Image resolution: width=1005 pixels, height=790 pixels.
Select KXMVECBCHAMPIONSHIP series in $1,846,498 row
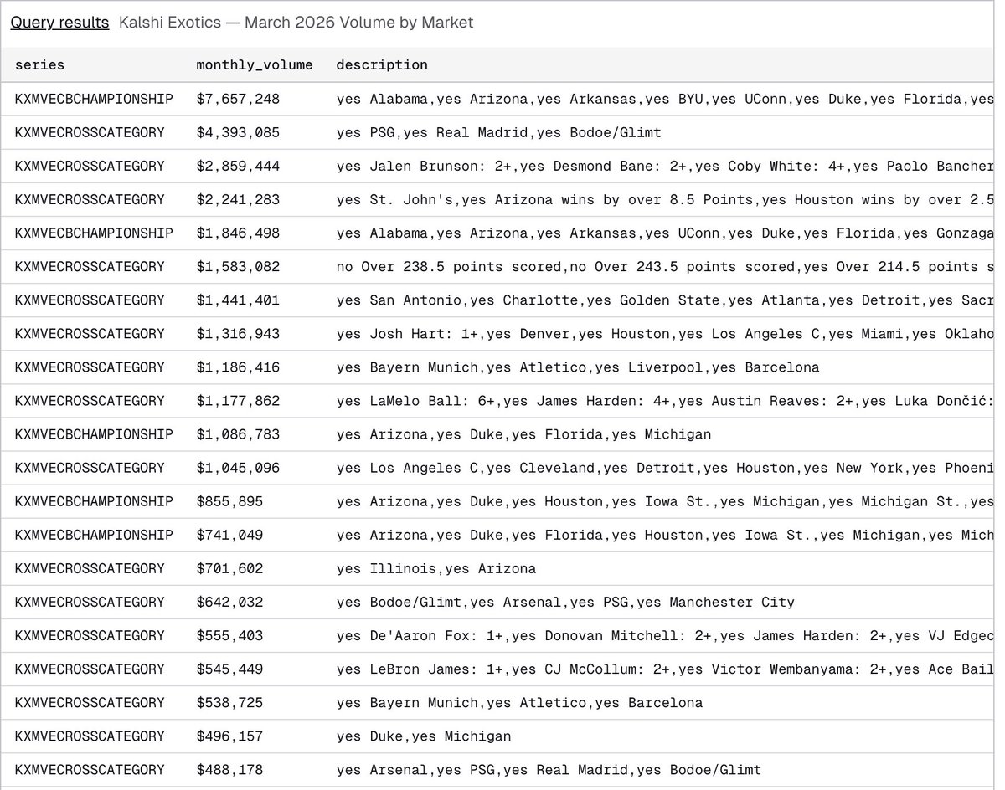[x=94, y=233]
